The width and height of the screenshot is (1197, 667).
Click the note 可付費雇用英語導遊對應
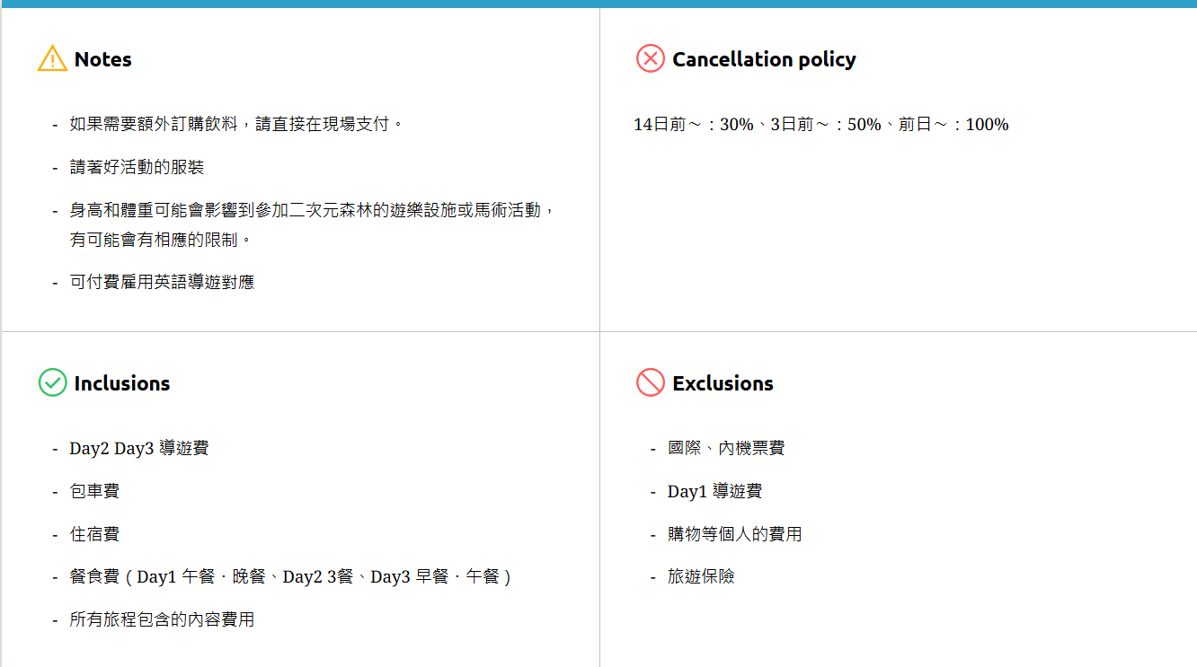tap(162, 282)
